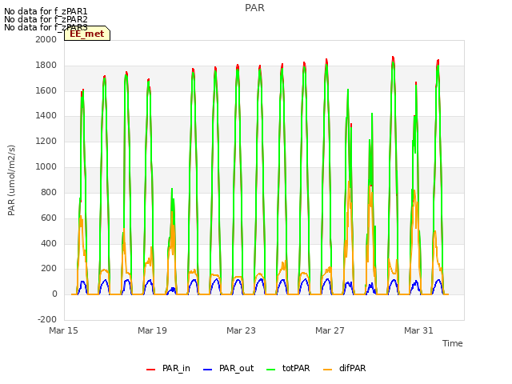Click the orange difPAR legend marker

(327, 370)
